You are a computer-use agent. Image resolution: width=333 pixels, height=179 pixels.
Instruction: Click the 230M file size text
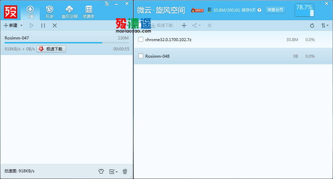click(x=123, y=38)
